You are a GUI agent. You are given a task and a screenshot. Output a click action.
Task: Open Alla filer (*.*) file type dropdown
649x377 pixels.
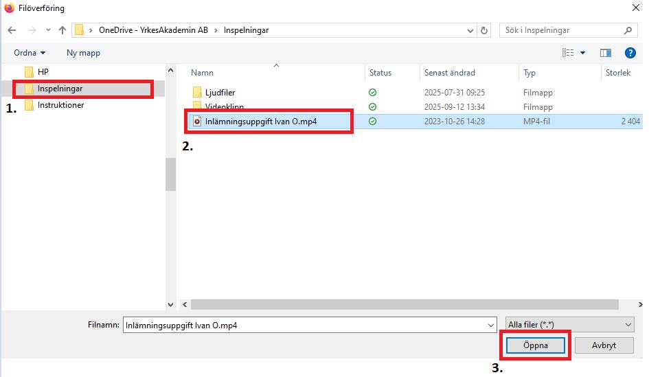[569, 325]
